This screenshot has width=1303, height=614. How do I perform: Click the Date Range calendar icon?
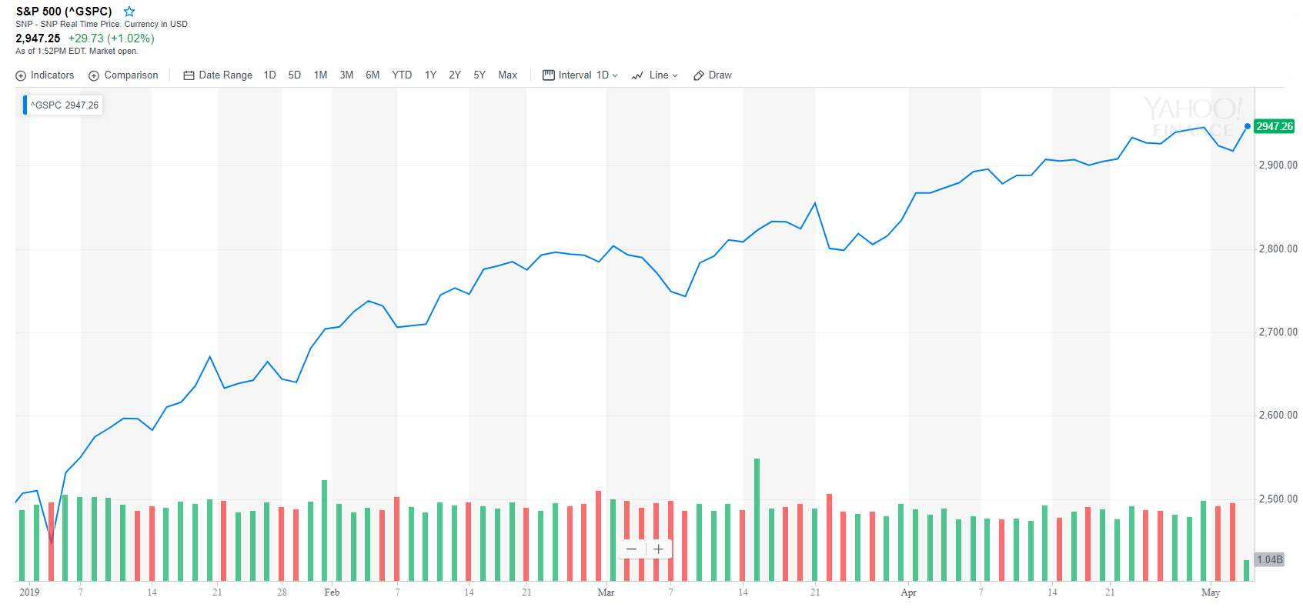(x=187, y=75)
